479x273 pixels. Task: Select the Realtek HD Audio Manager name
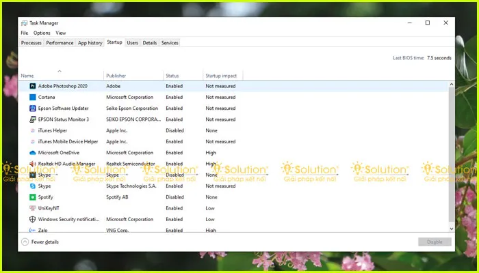point(66,164)
